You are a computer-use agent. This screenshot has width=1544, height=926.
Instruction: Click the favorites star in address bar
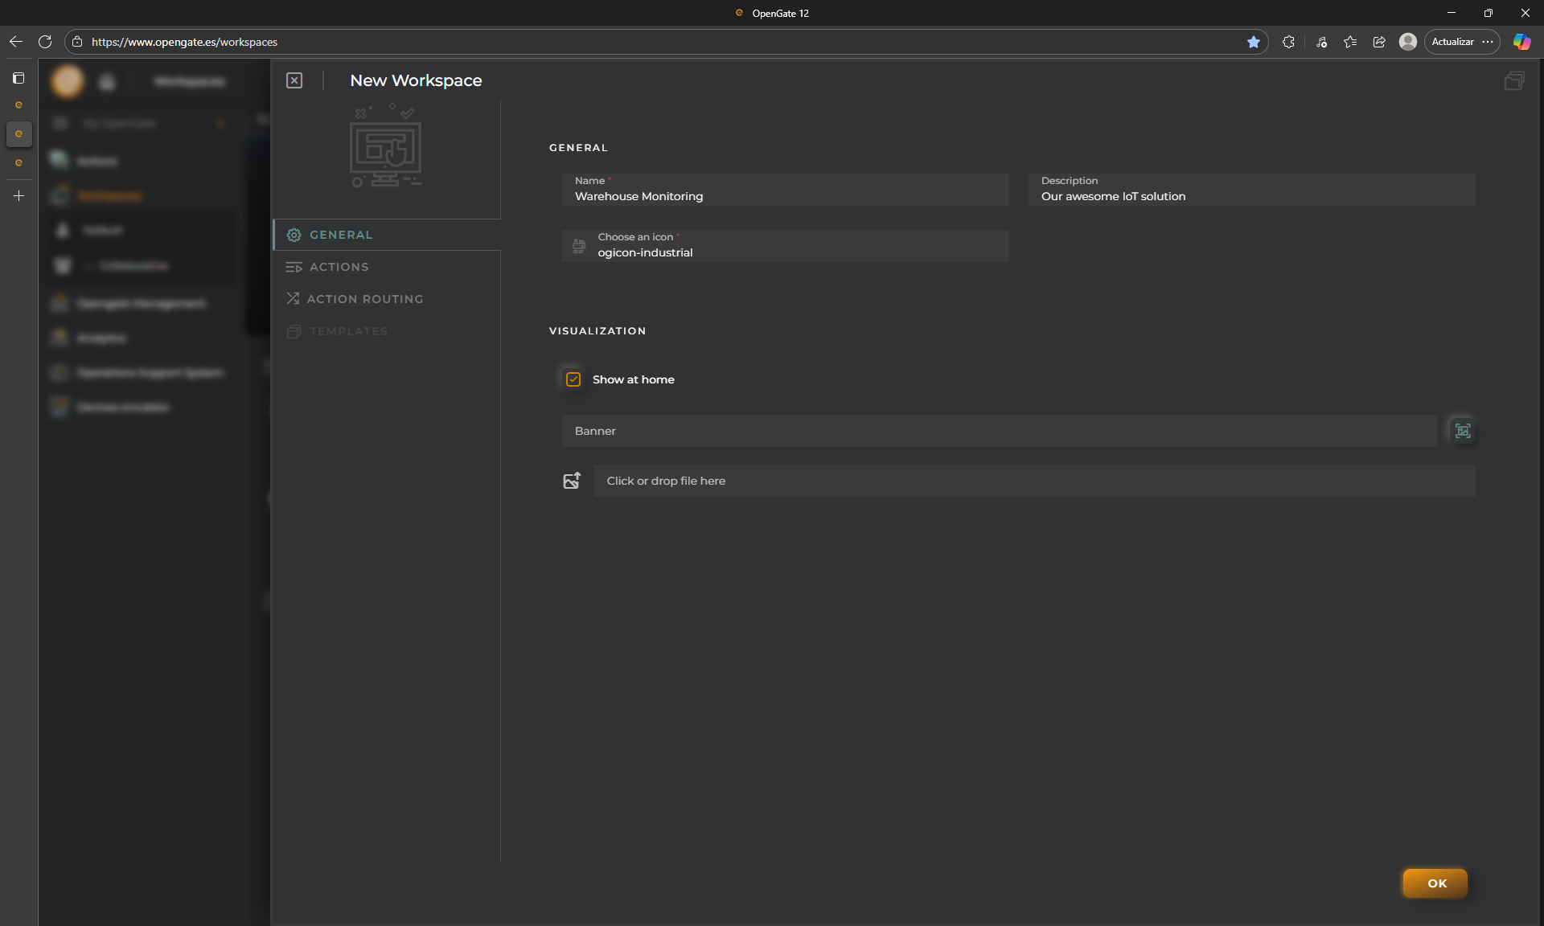(x=1253, y=42)
